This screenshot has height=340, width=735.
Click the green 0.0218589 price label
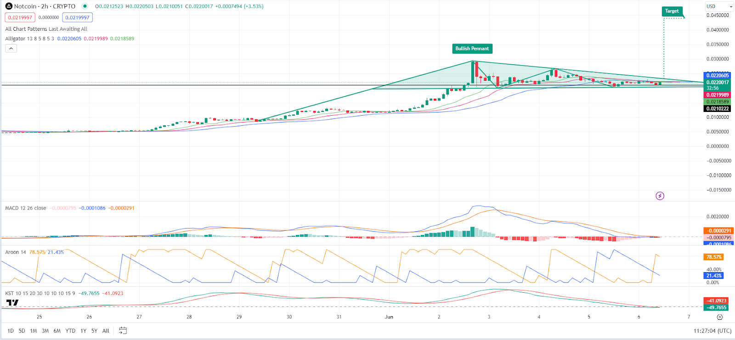(x=717, y=102)
